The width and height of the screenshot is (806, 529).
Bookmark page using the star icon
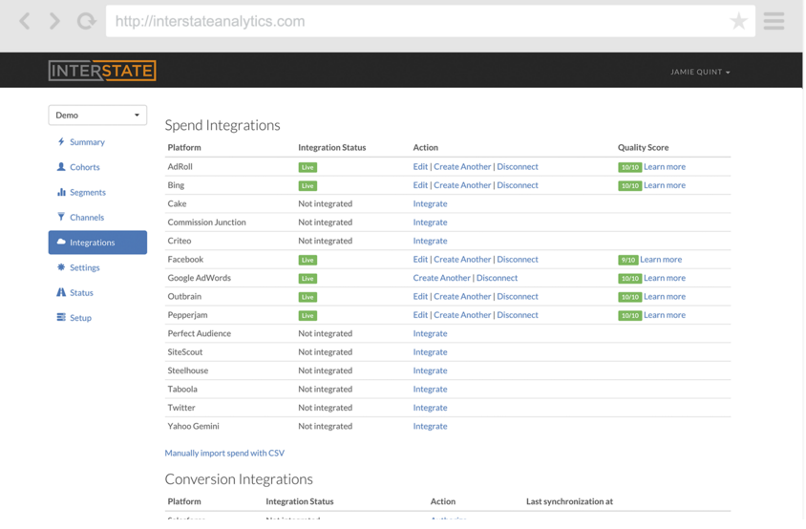pyautogui.click(x=738, y=21)
